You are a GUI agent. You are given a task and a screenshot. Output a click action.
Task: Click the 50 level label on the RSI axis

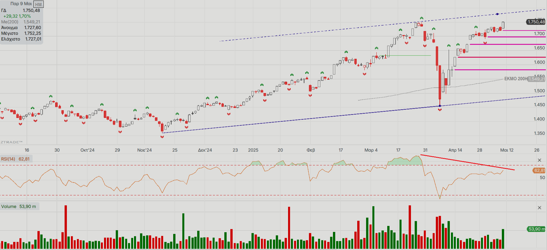(542, 177)
